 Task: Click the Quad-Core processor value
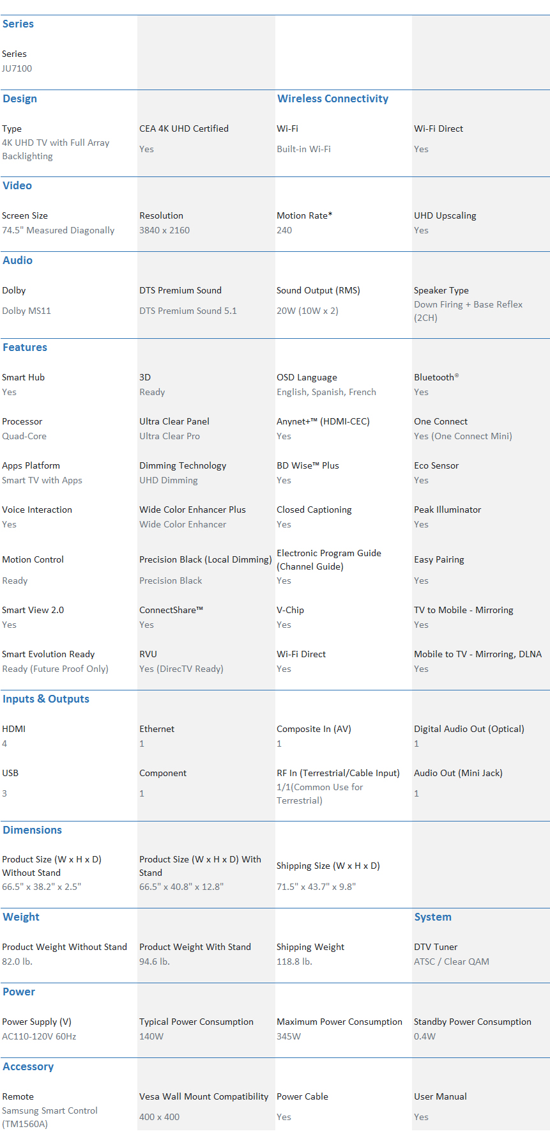point(24,436)
